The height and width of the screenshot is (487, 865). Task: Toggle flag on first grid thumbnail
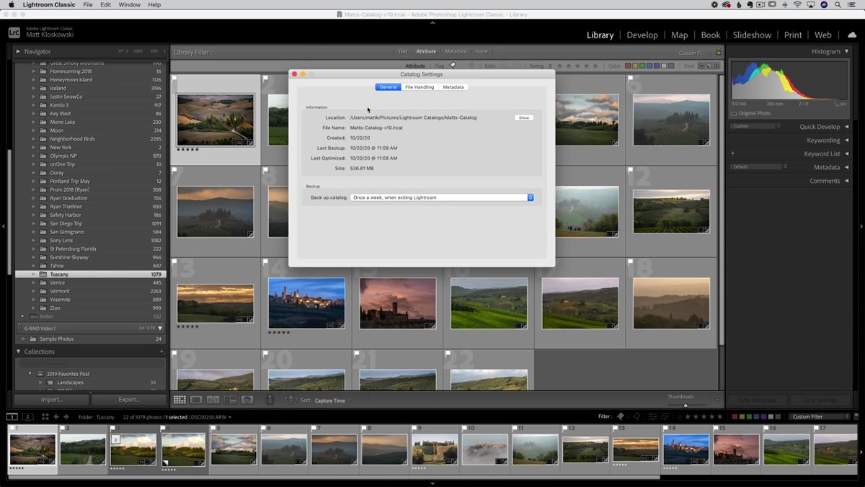coord(175,79)
